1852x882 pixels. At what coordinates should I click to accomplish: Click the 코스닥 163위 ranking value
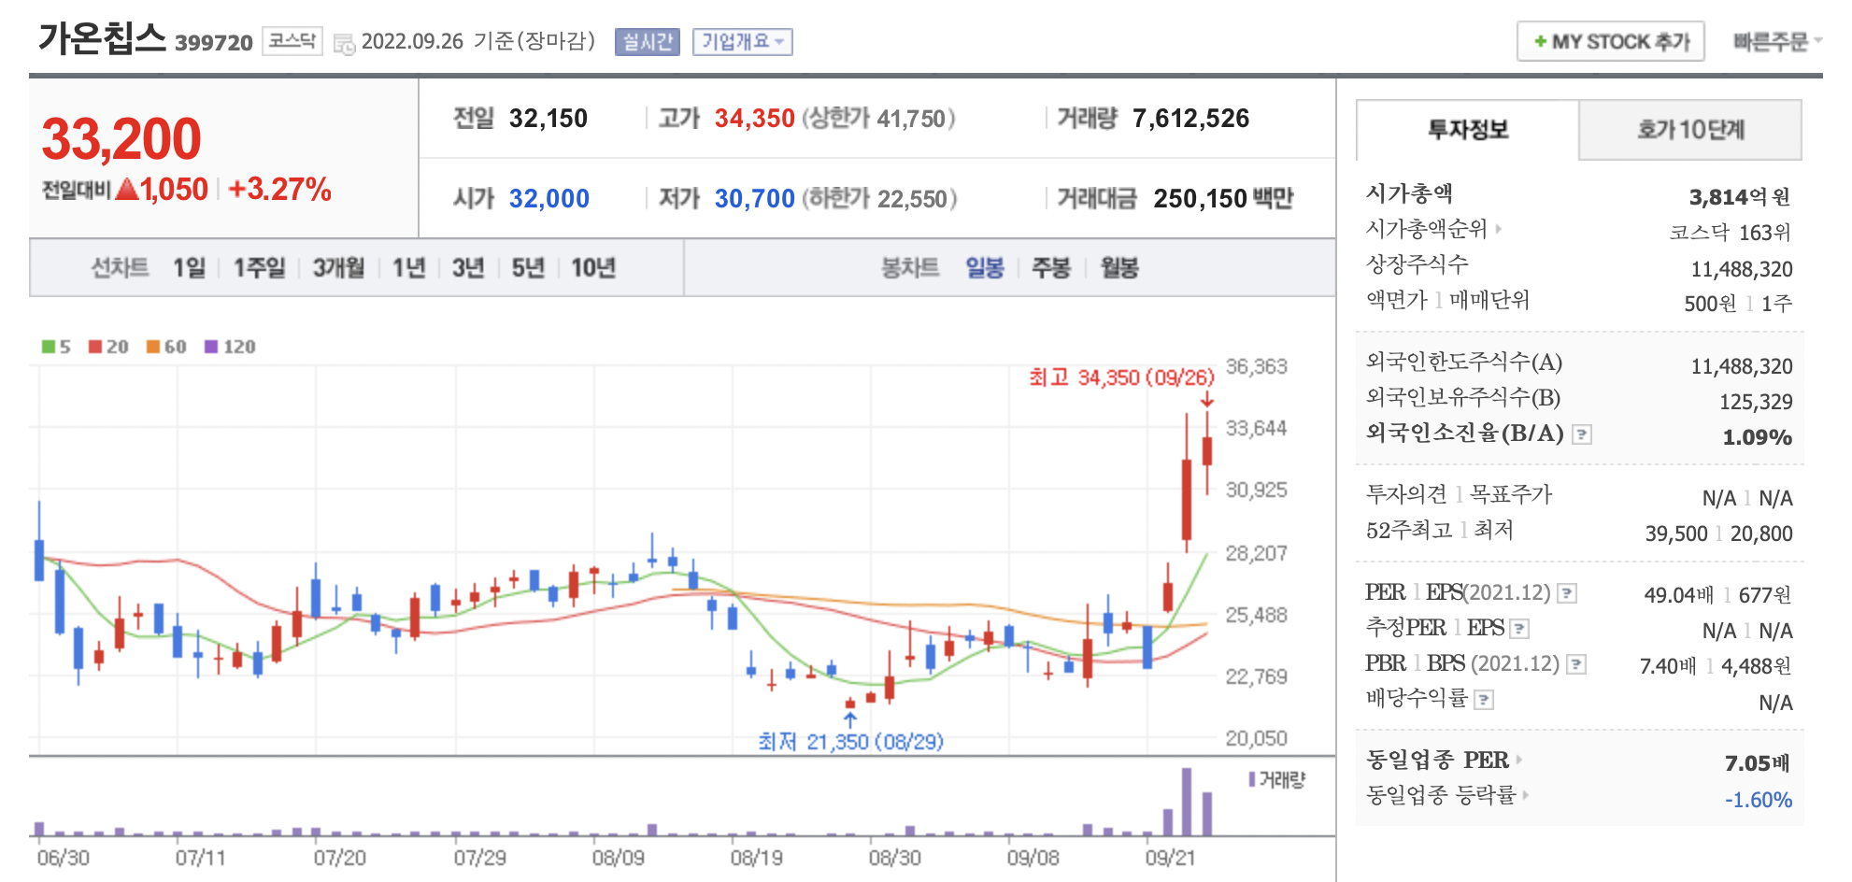pyautogui.click(x=1731, y=233)
